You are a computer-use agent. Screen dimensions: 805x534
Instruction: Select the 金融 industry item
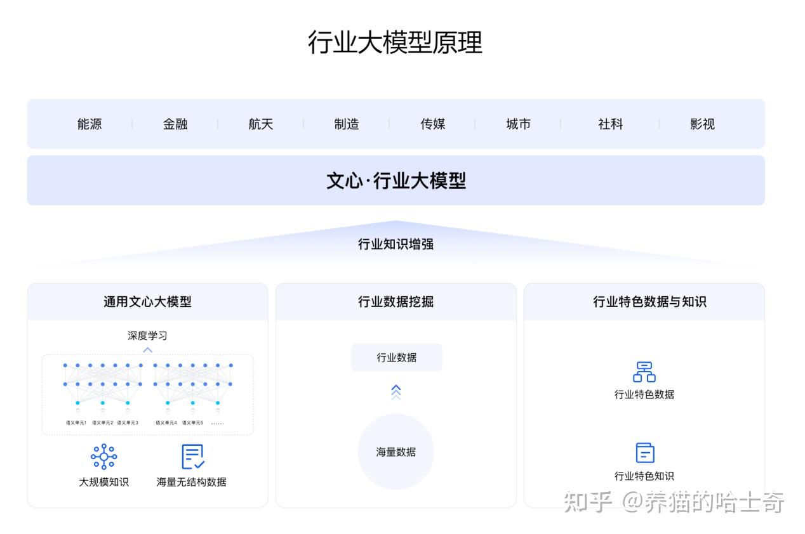[175, 124]
